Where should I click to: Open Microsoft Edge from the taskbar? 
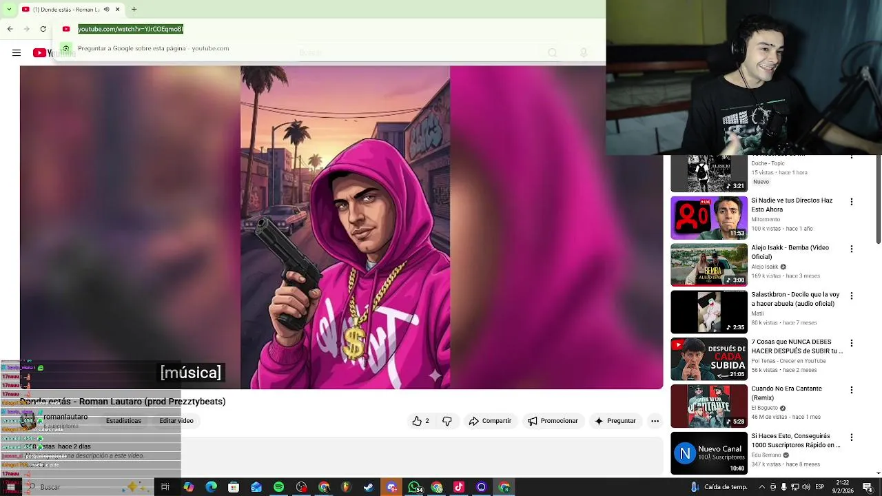coord(211,487)
